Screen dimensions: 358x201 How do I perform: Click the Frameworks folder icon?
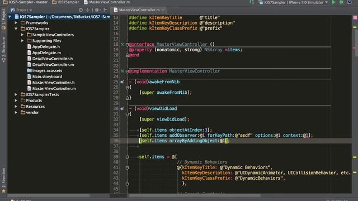[x=23, y=23]
